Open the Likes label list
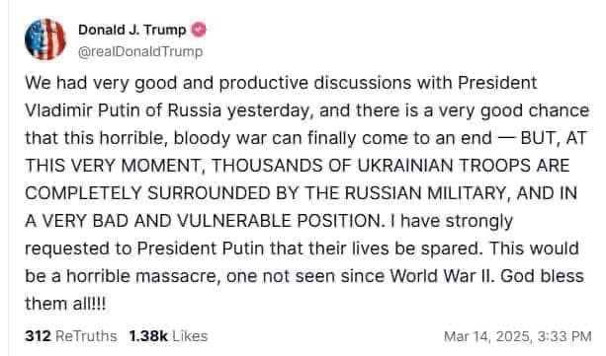Viewport: 606px width, 356px height. click(190, 336)
